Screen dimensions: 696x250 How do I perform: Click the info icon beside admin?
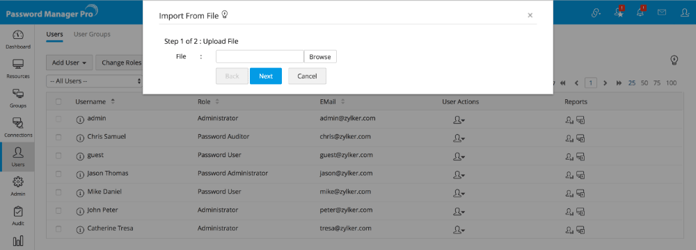click(80, 119)
